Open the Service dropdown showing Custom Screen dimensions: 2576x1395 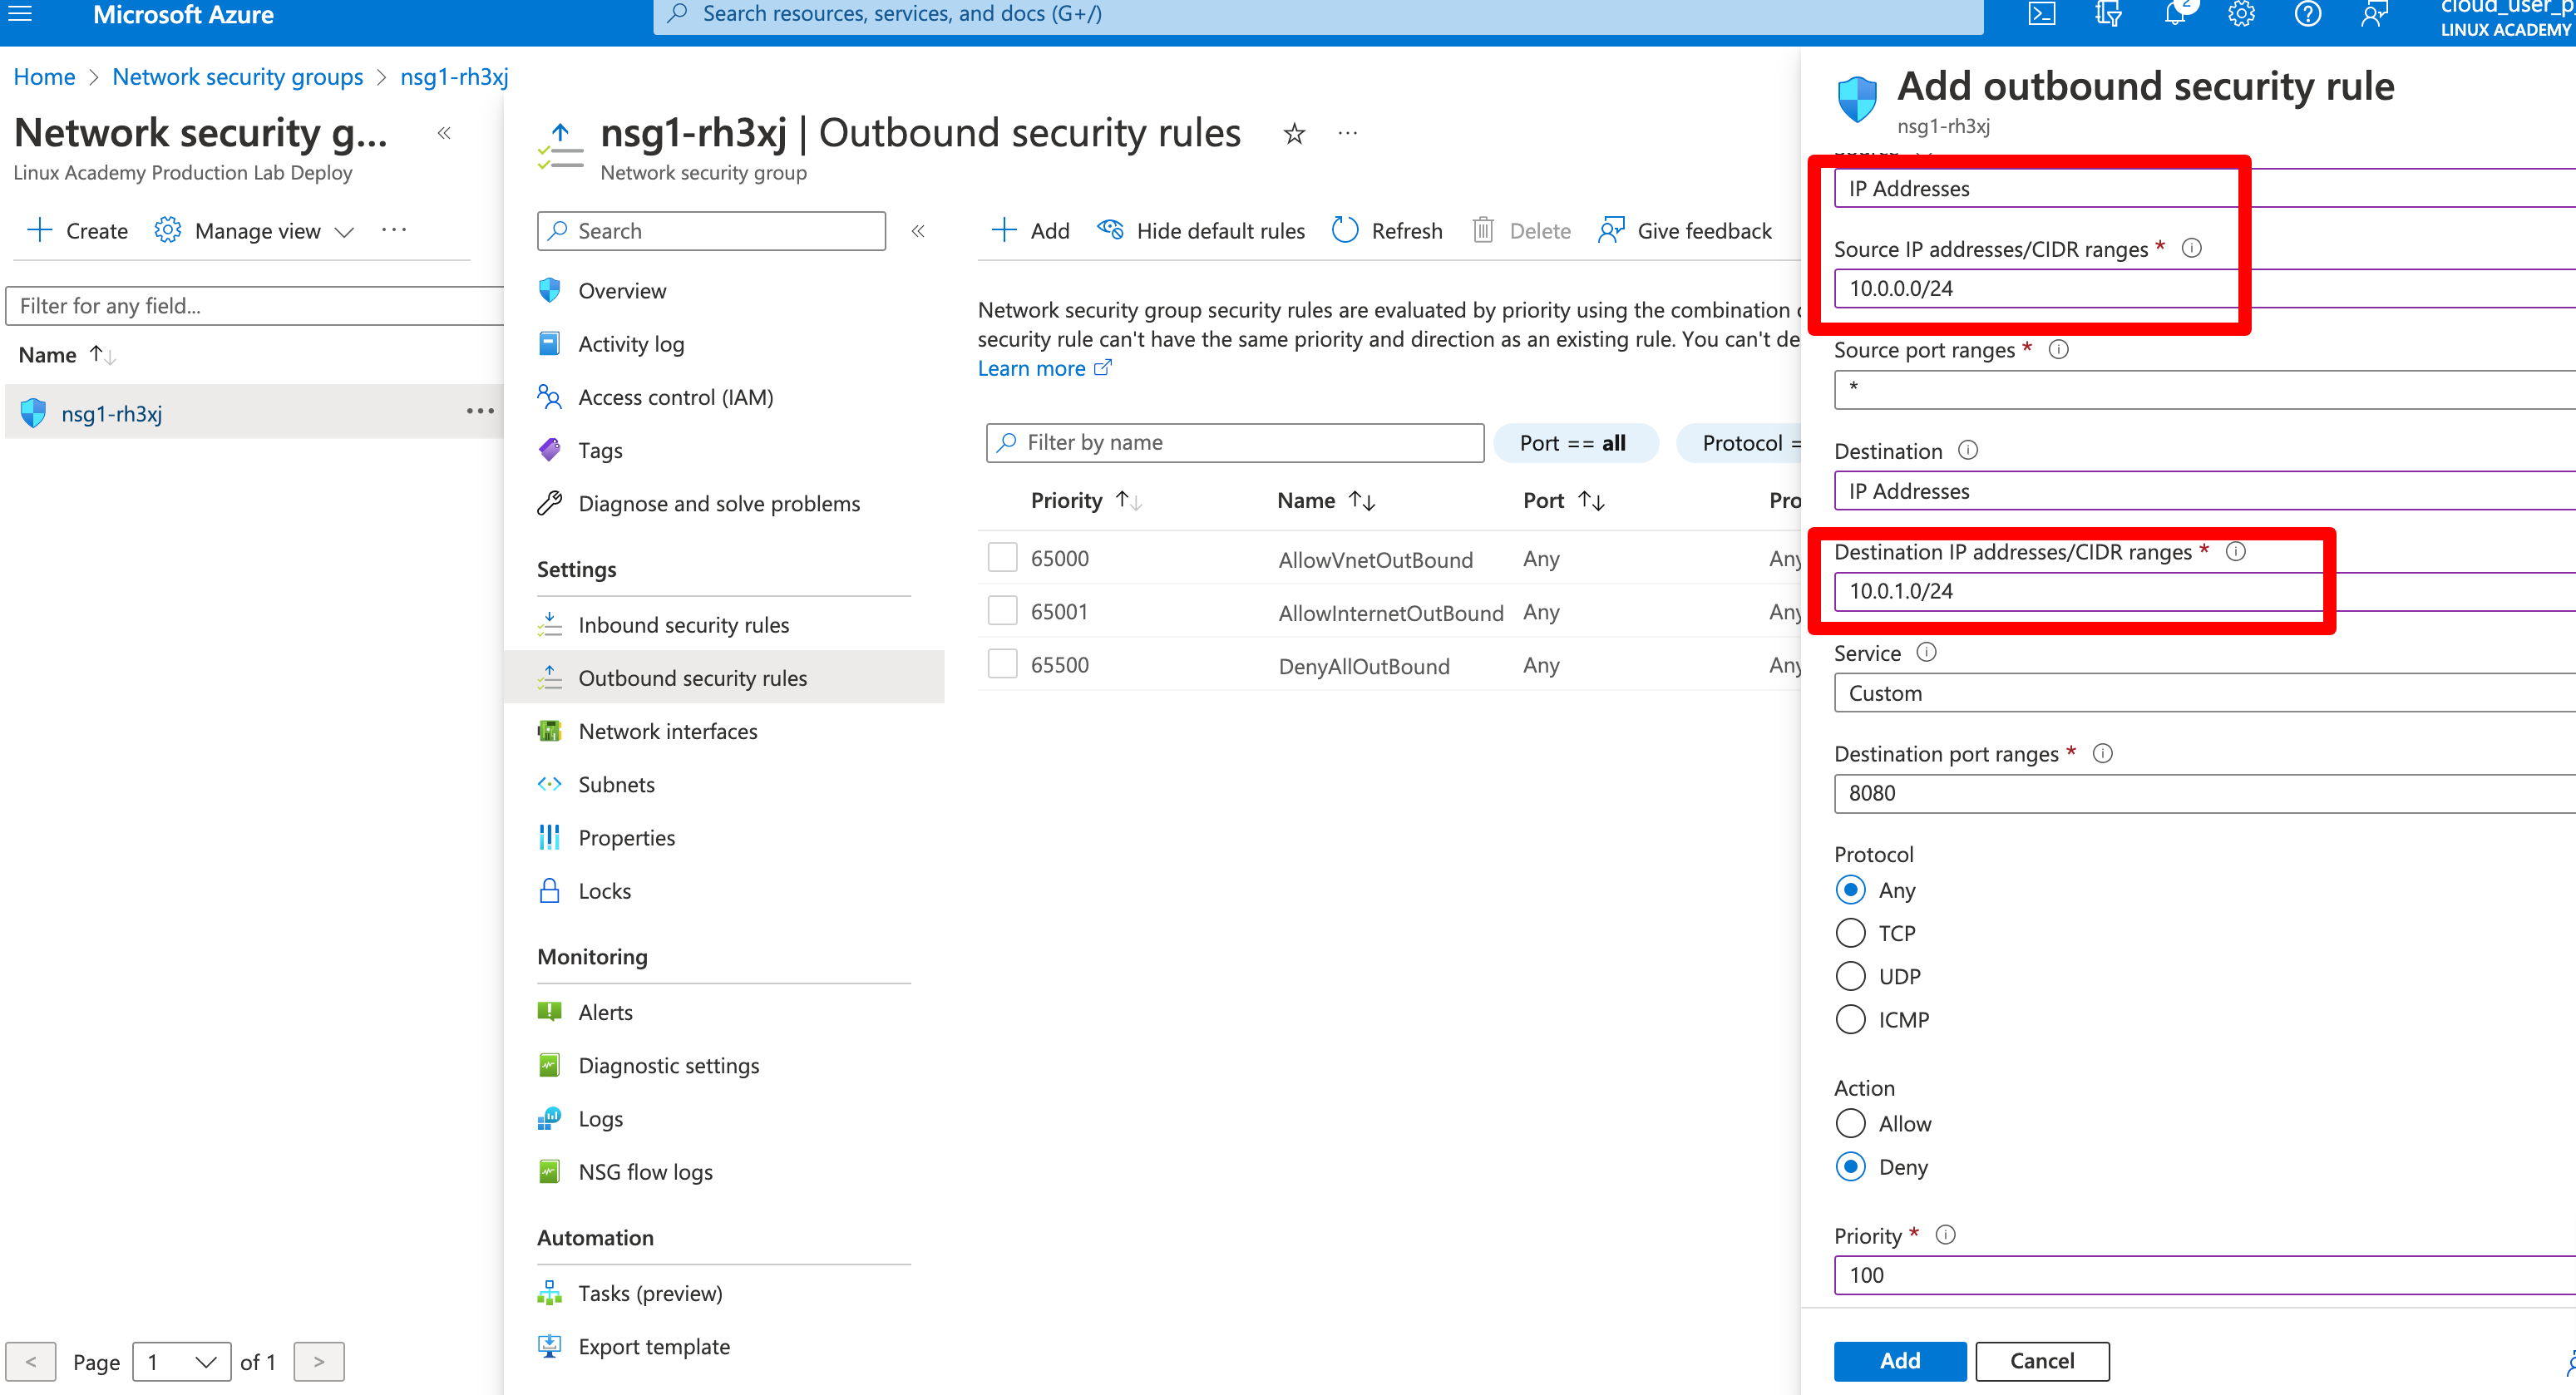pos(2204,692)
